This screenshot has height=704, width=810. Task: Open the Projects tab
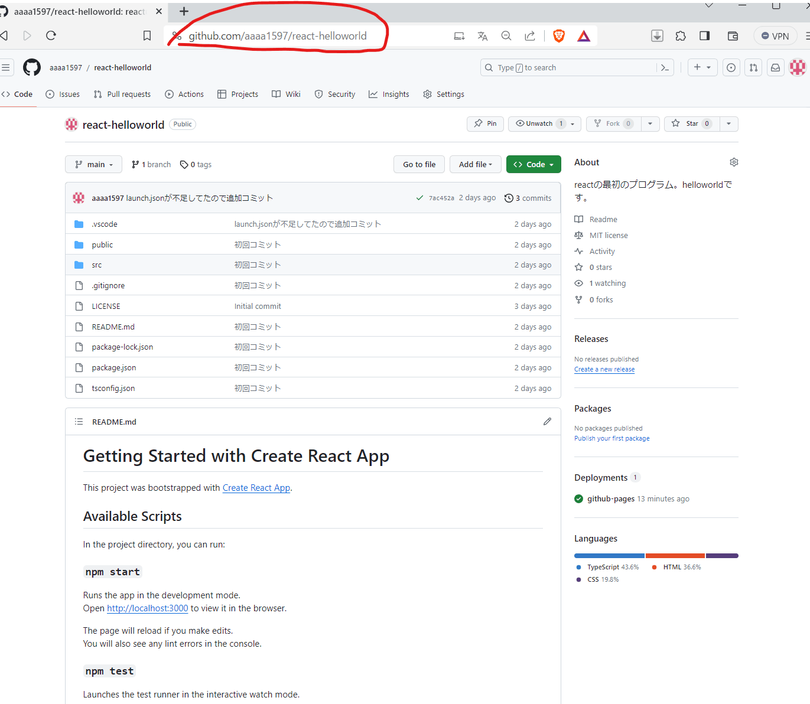click(238, 94)
